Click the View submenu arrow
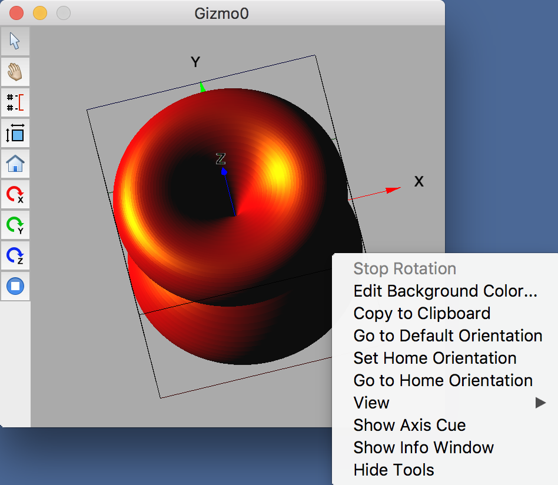Screen dimensions: 558x485 pyautogui.click(x=540, y=403)
